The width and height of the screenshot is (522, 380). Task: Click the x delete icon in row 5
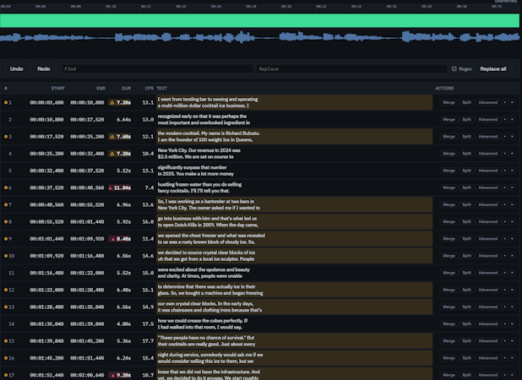point(513,171)
